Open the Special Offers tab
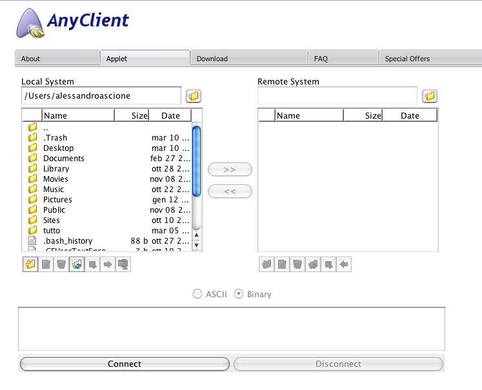The width and height of the screenshot is (482, 390). [x=430, y=59]
